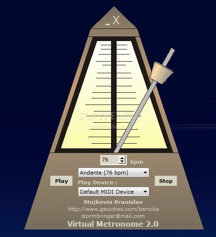Viewport: 216px width, 237px height.
Task: Click the stormbringer@mail.com email address
Action: point(113,216)
